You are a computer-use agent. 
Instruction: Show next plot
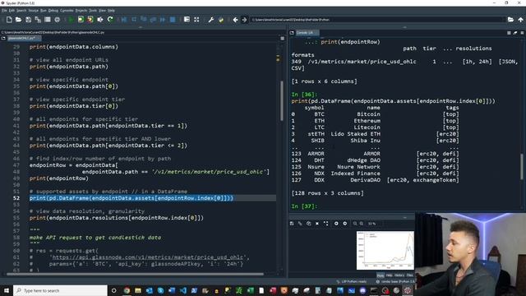click(x=345, y=224)
